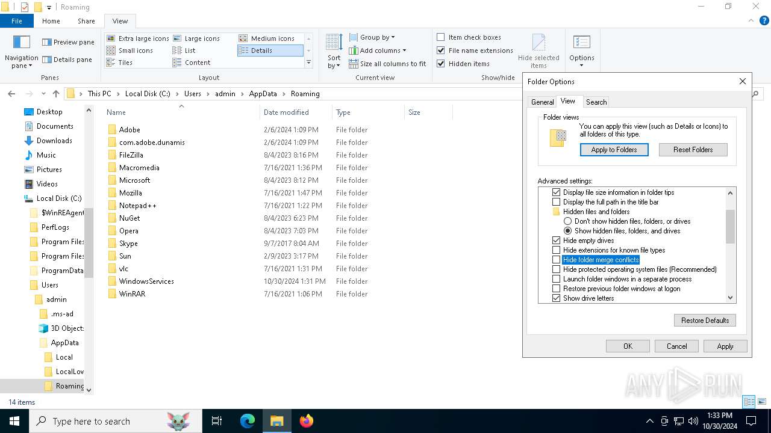
Task: Launch Firefox from taskbar
Action: coord(307,421)
